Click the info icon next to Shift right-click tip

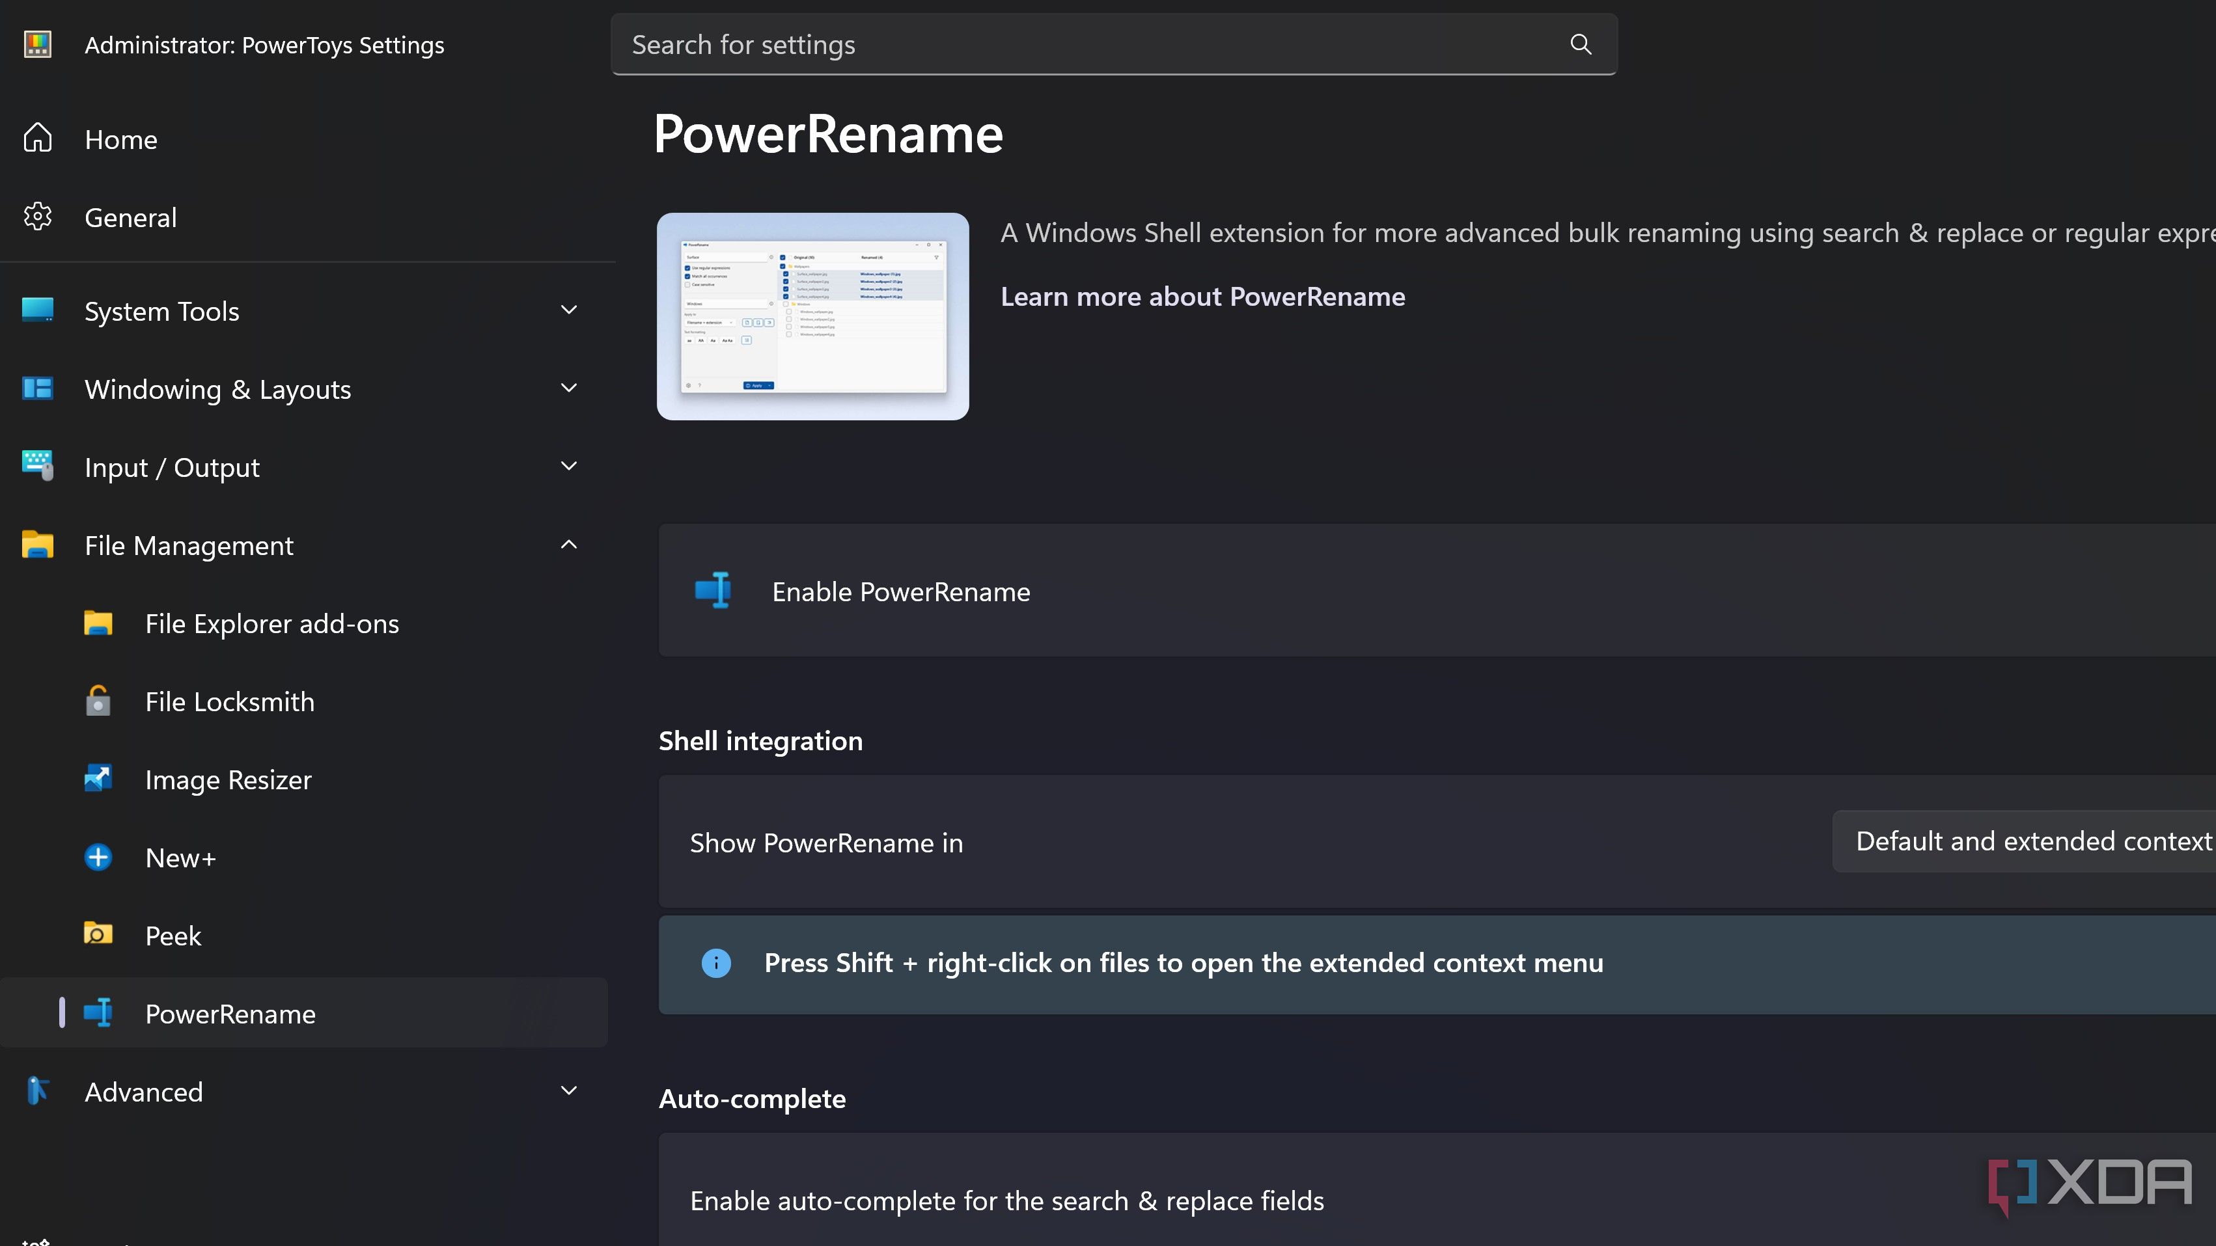tap(715, 963)
